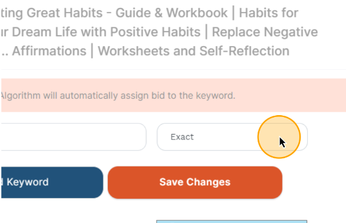This screenshot has width=346, height=223.
Task: Click the Worksheets and Self-Reflection title text
Action: 194,51
